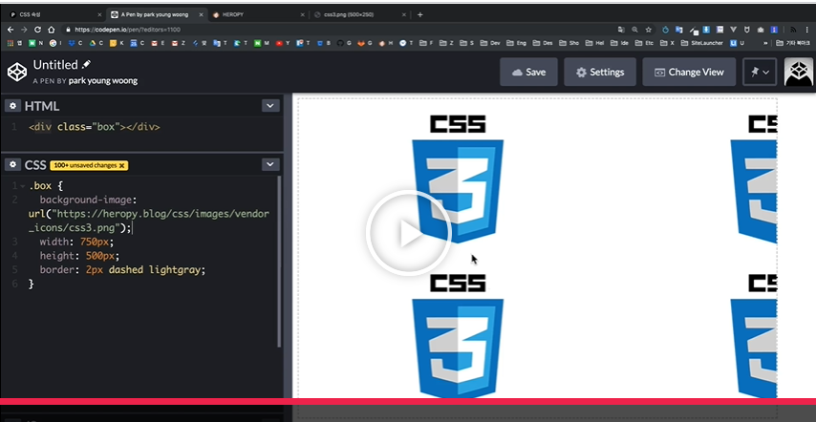Open the Sho bookmarks folder
The image size is (816, 422).
point(569,43)
